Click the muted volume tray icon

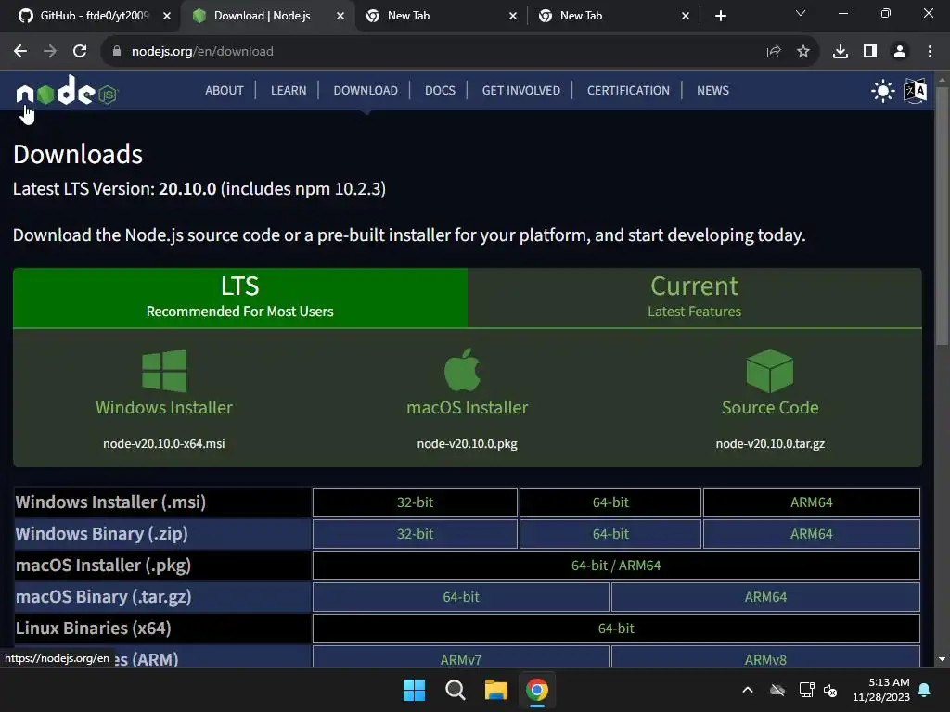(x=830, y=690)
